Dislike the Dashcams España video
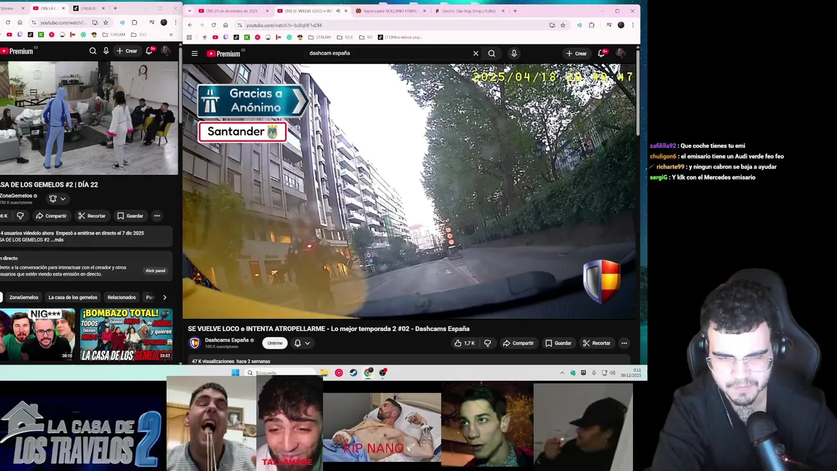The height and width of the screenshot is (471, 837). [x=487, y=343]
